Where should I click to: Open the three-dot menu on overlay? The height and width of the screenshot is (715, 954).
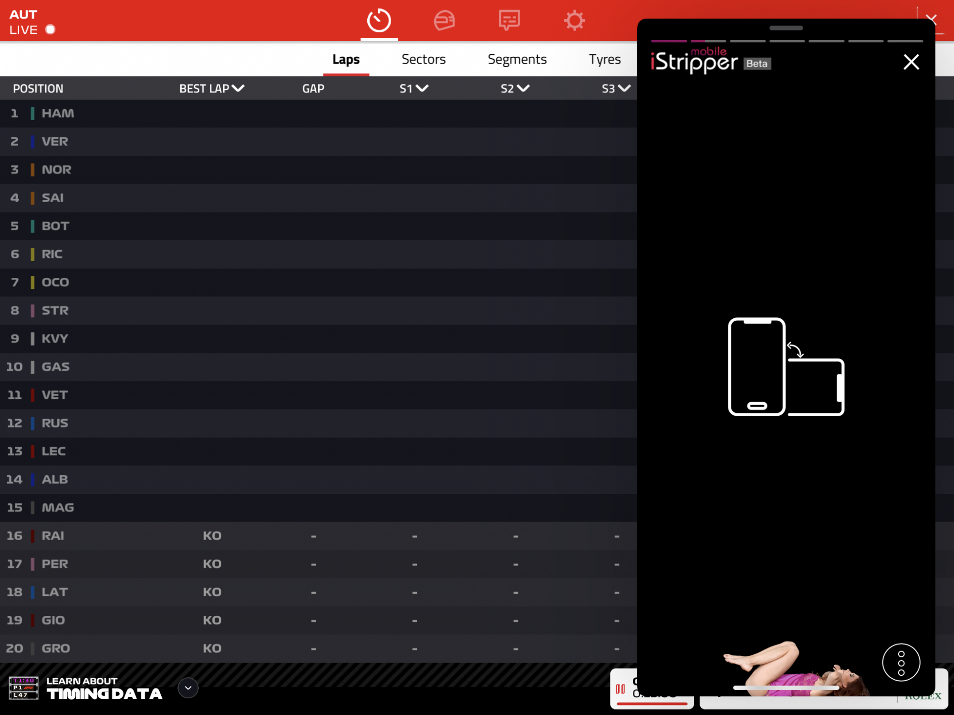point(901,663)
